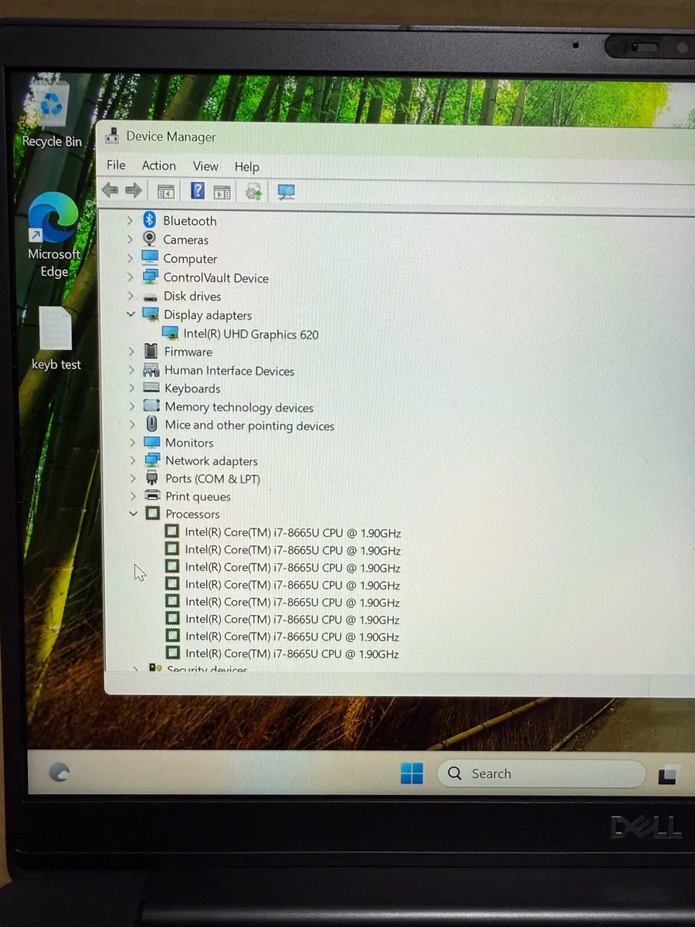The width and height of the screenshot is (695, 927).
Task: Expand the Bluetooth category chevron
Action: (x=130, y=221)
